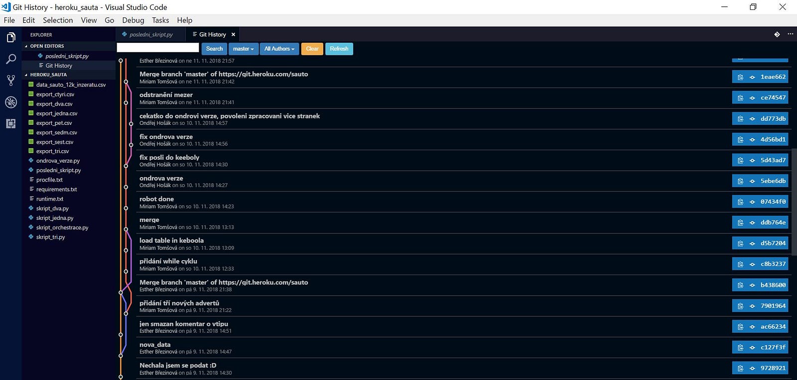Copy commit 9728921 via clipboard icon

[740, 369]
